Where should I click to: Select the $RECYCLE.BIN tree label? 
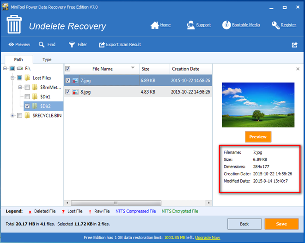pyautogui.click(x=47, y=116)
